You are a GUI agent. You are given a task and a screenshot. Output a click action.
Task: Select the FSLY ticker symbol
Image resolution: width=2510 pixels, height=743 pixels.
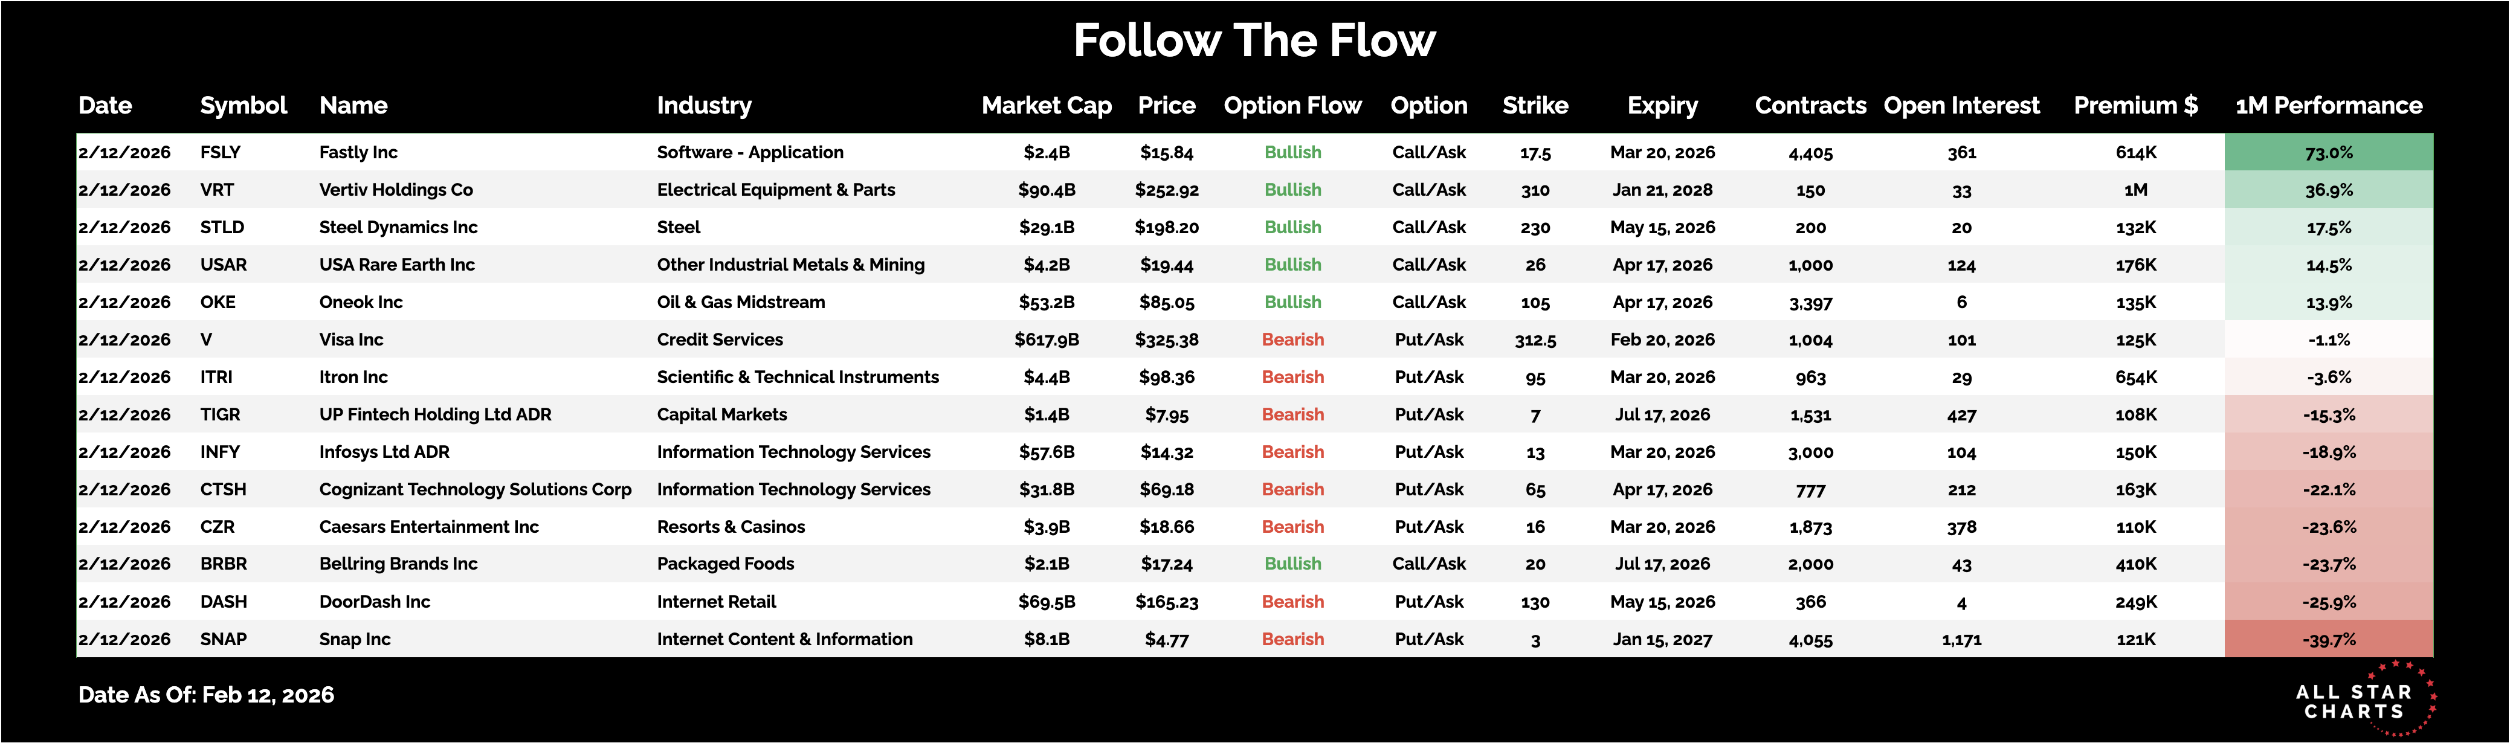click(x=220, y=152)
